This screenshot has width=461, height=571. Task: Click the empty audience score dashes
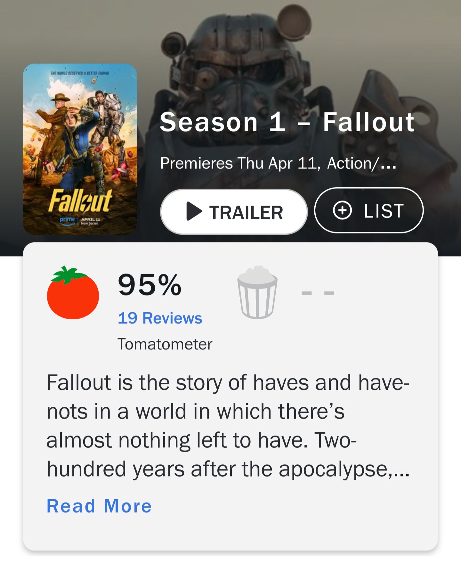[318, 293]
